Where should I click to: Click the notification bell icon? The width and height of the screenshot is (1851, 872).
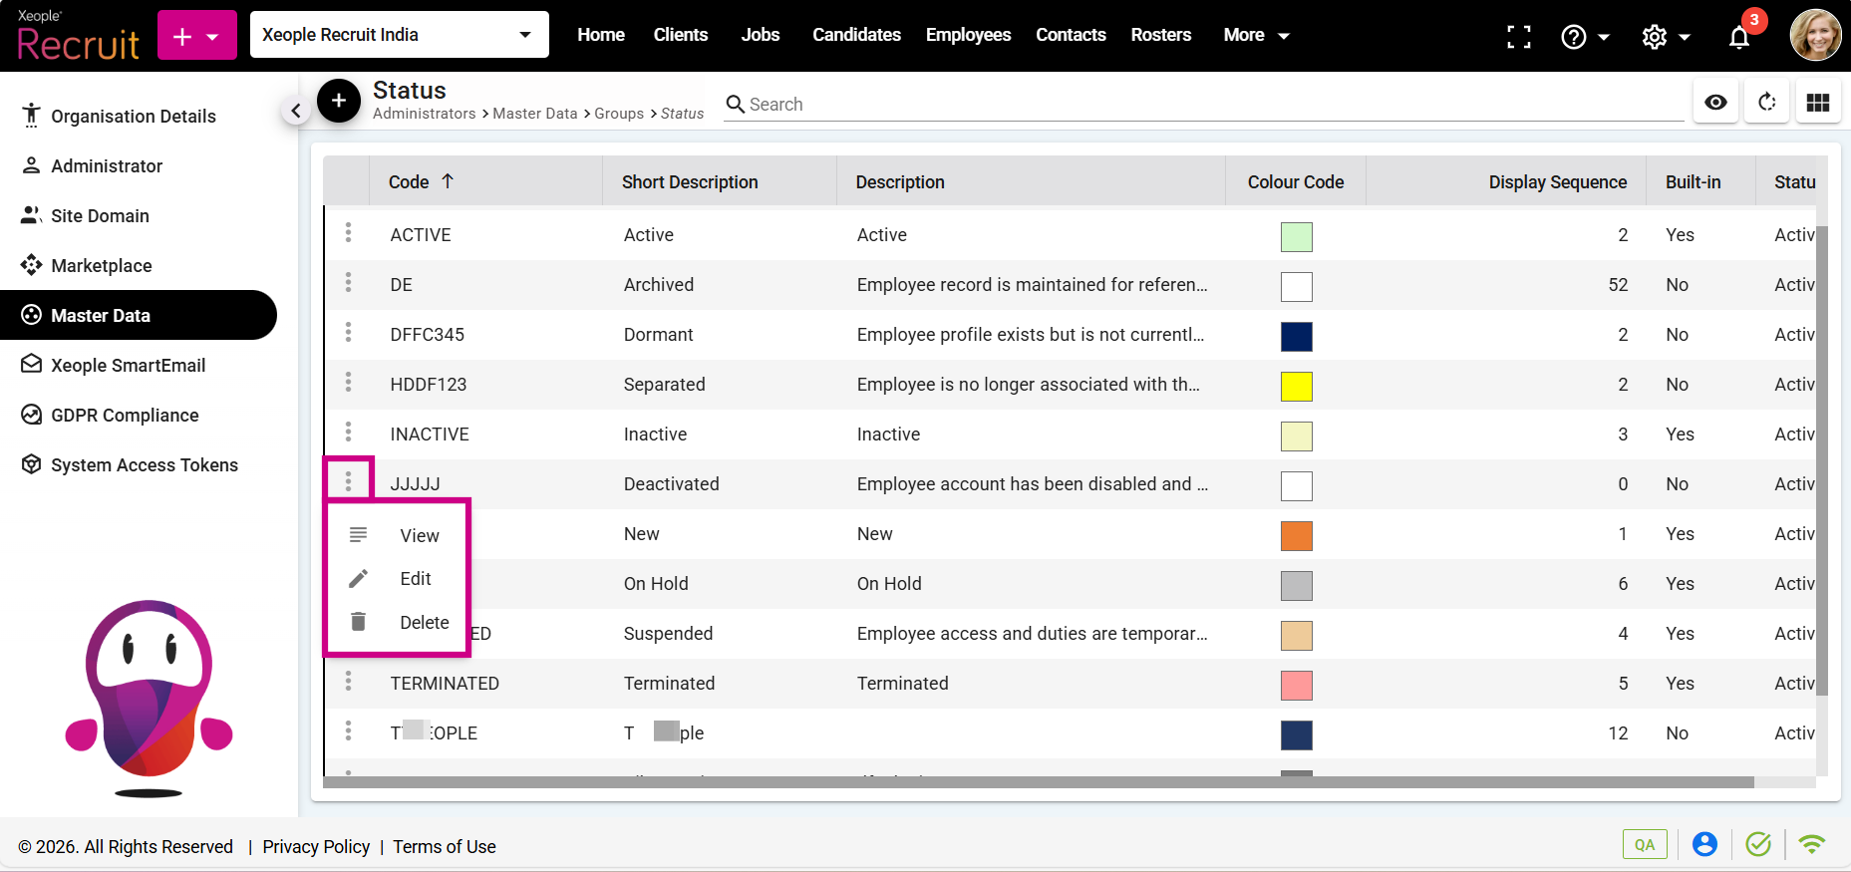click(1738, 37)
